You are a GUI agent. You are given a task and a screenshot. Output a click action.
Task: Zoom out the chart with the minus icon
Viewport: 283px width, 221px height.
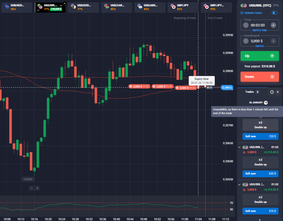tap(31, 188)
